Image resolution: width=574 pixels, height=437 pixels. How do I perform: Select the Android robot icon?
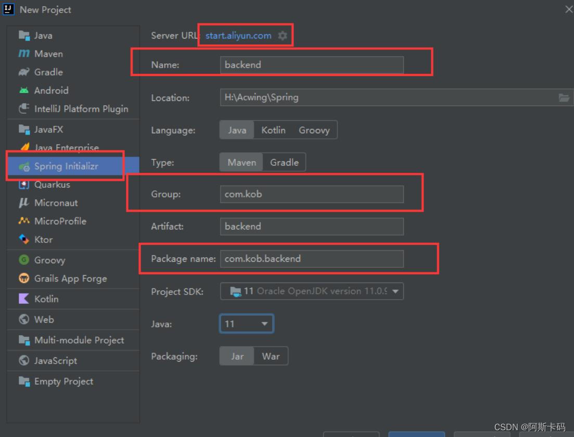click(24, 91)
